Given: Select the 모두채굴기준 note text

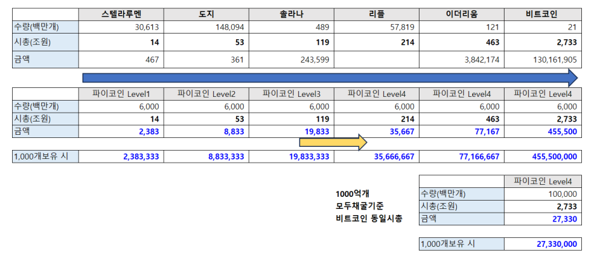Looking at the screenshot, I should tap(359, 206).
